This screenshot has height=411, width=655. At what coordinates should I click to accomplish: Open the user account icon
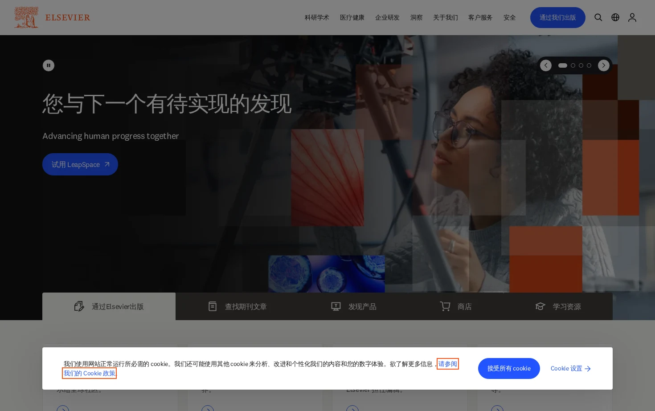pos(632,17)
